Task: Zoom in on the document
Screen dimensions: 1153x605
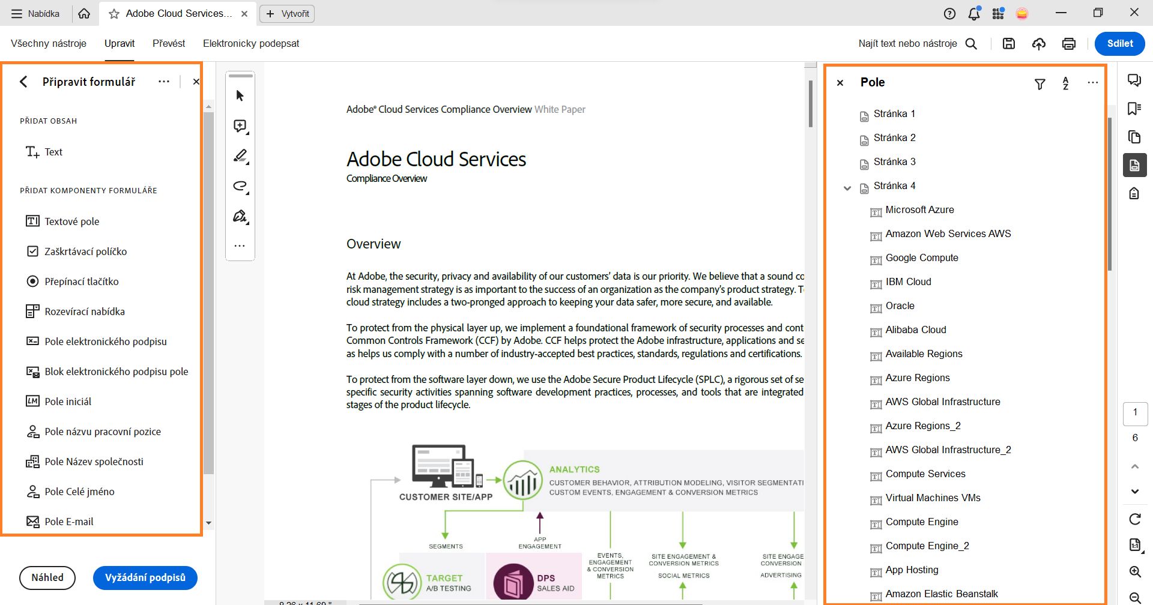Action: pos(1135,572)
